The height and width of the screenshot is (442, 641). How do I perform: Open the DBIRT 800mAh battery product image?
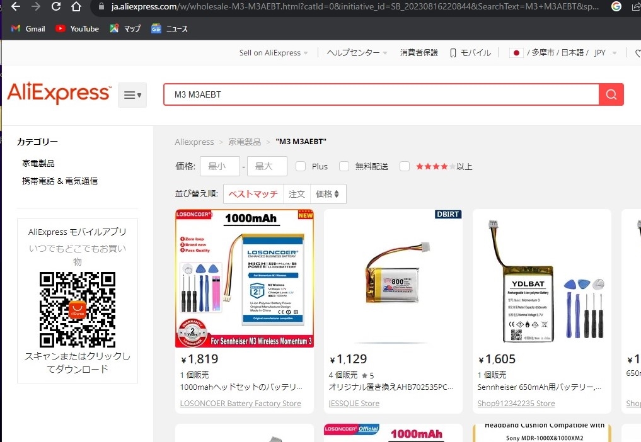coord(393,278)
